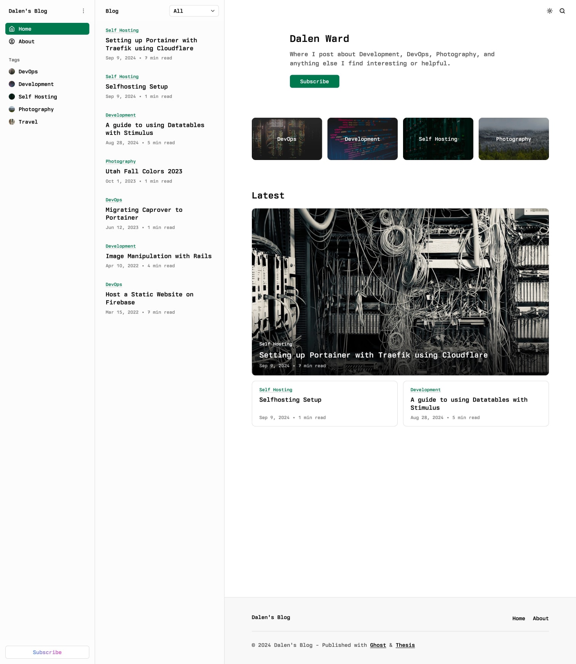
Task: Click the Travel tag avatar icon
Action: pos(12,122)
